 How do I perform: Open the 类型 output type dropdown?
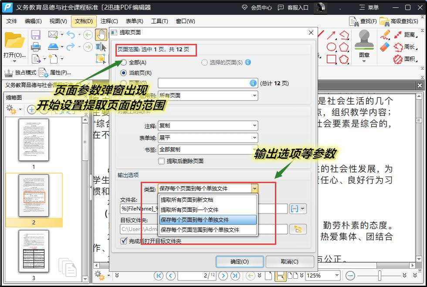tap(255, 188)
